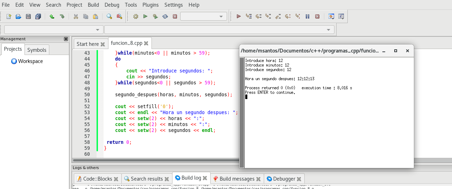Start debugger with red play icon
This screenshot has height=189, width=452.
tap(239, 16)
